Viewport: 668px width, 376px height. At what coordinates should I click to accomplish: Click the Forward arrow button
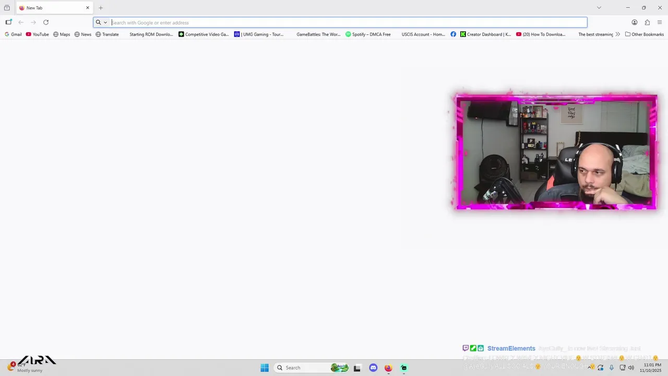click(33, 22)
